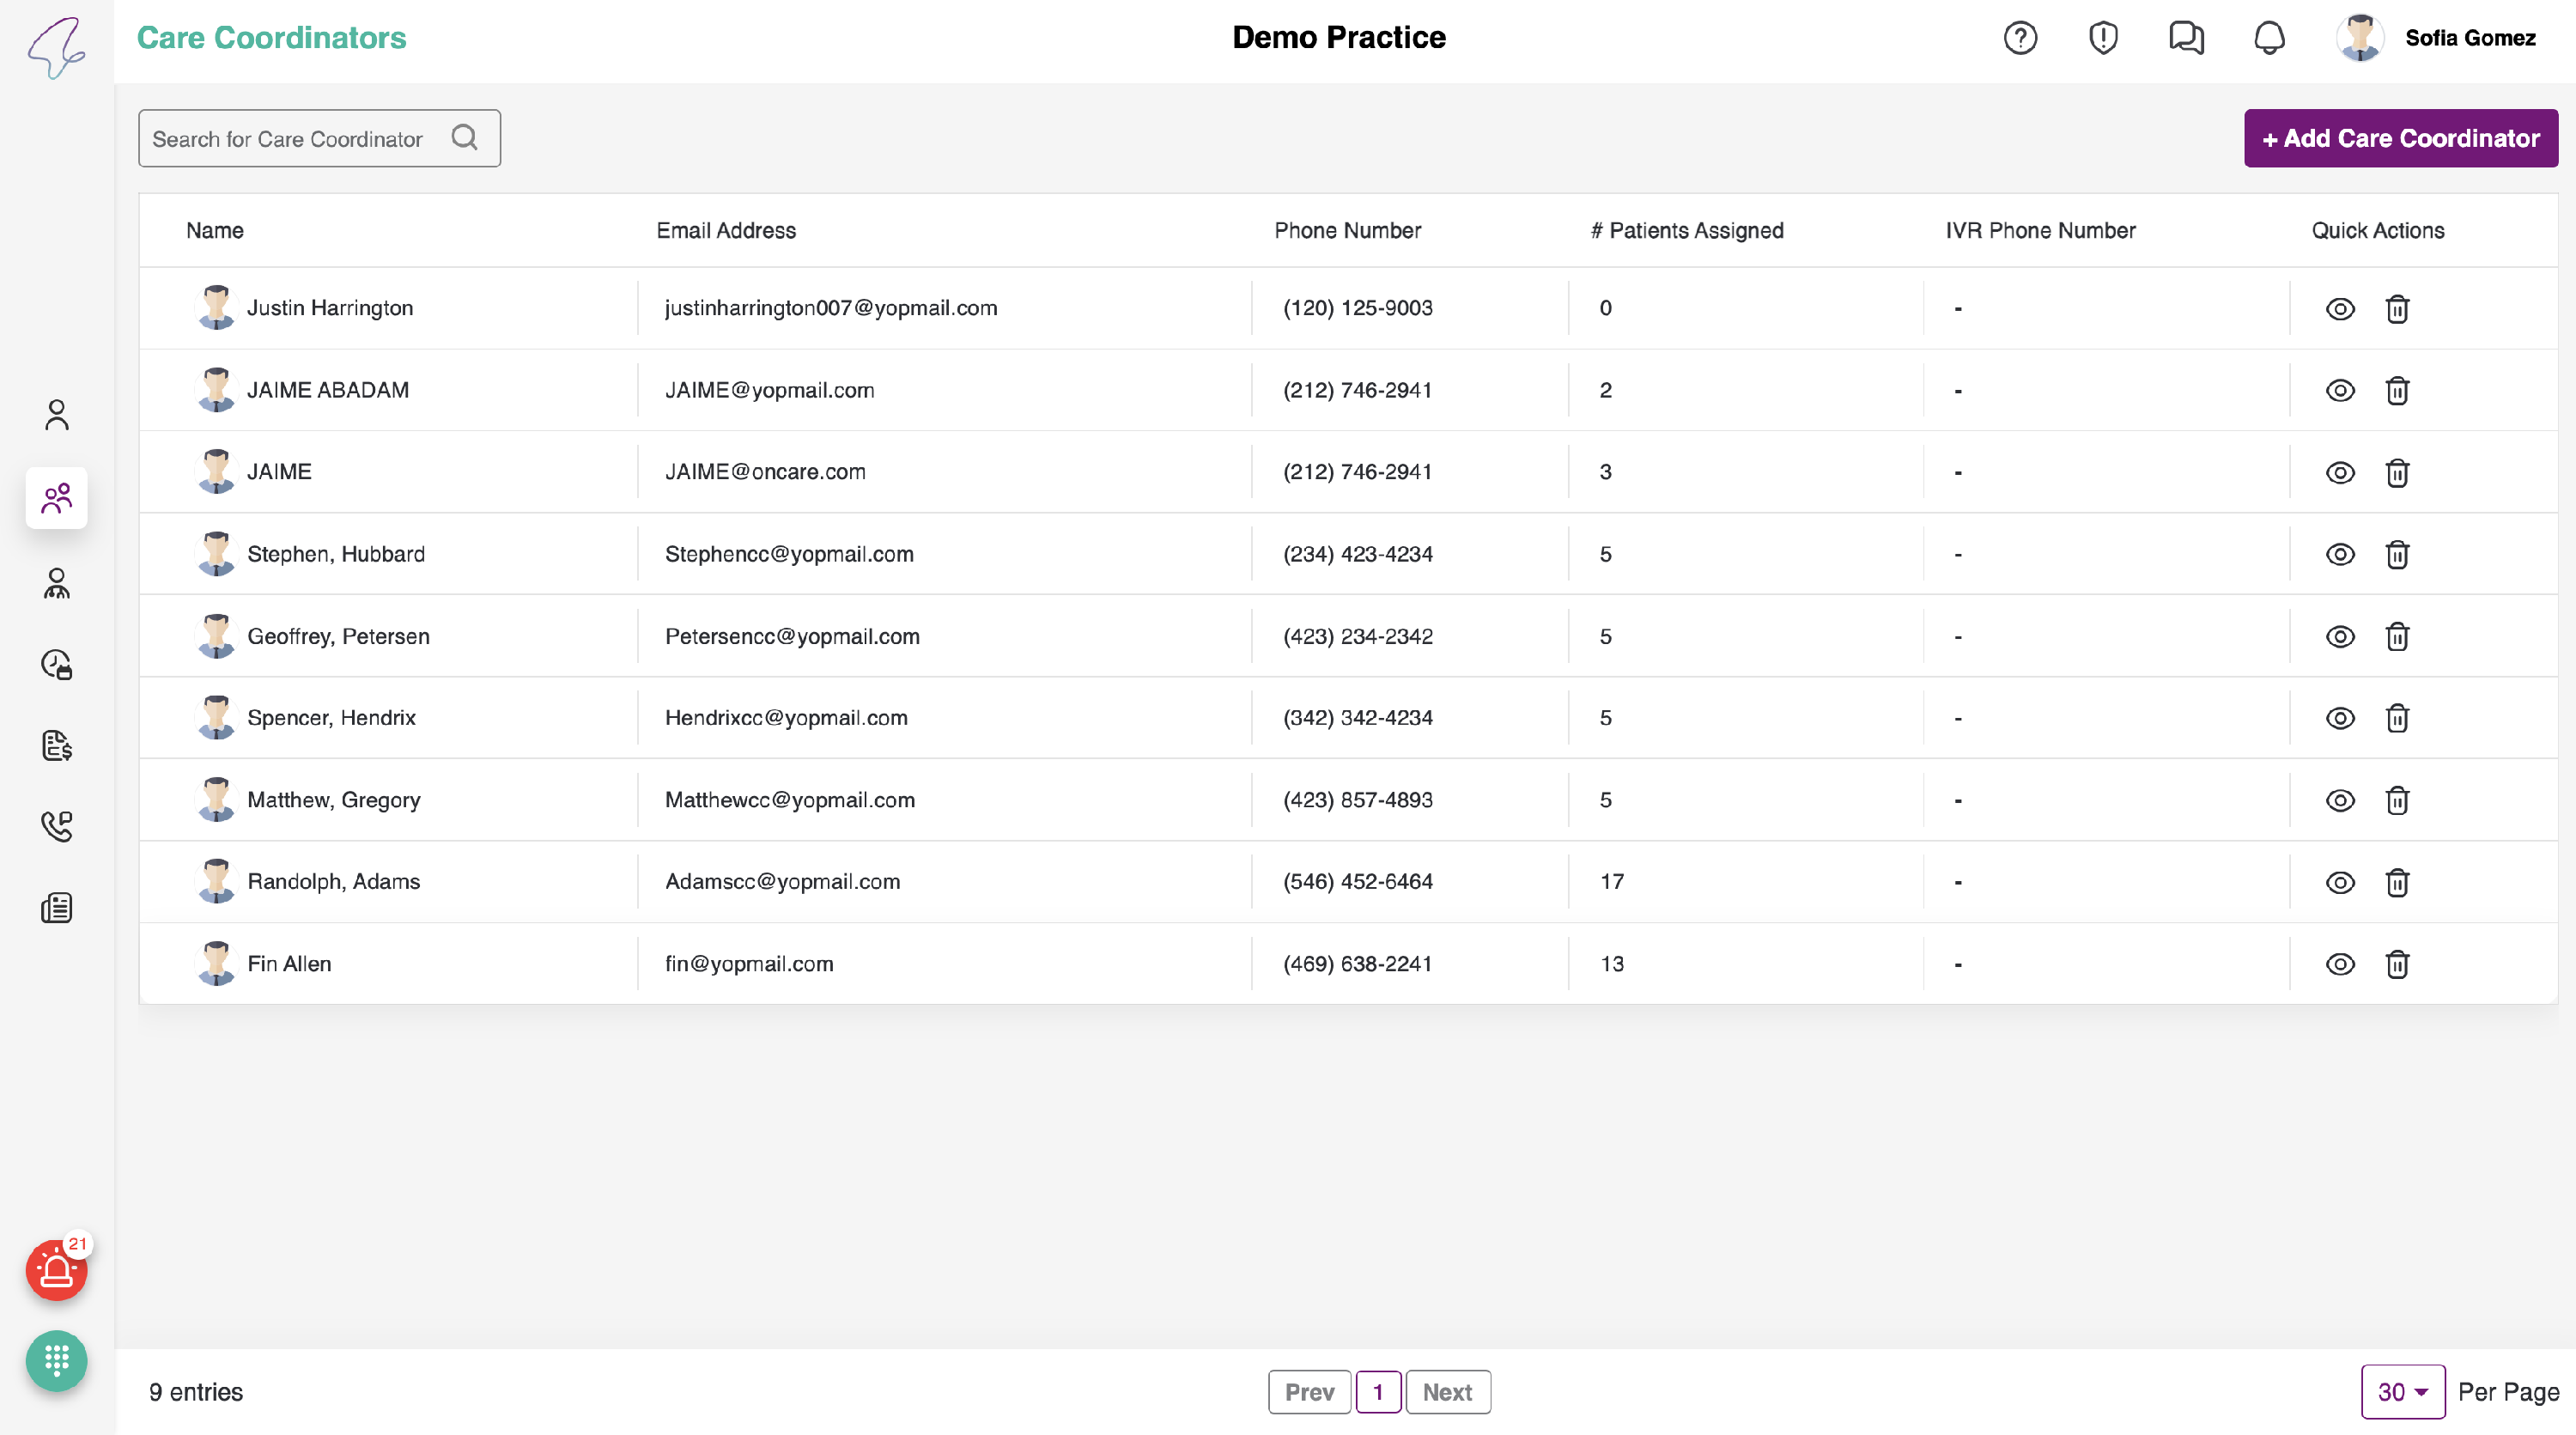
Task: Open the phone calls sidebar icon
Action: 56,826
